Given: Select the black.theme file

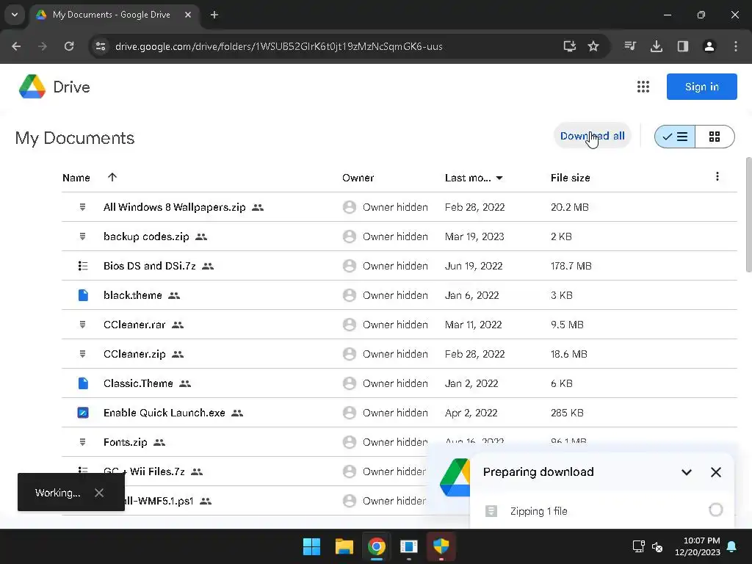Looking at the screenshot, I should (133, 295).
